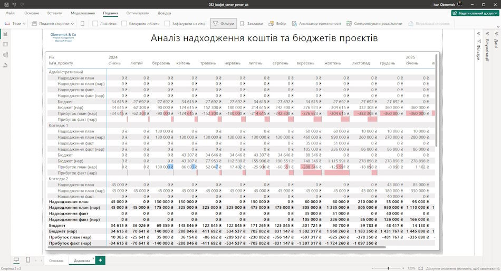Screen dimensions: 501x271
Task: Open Report view in left sidebar
Action: pyautogui.click(x=5, y=34)
